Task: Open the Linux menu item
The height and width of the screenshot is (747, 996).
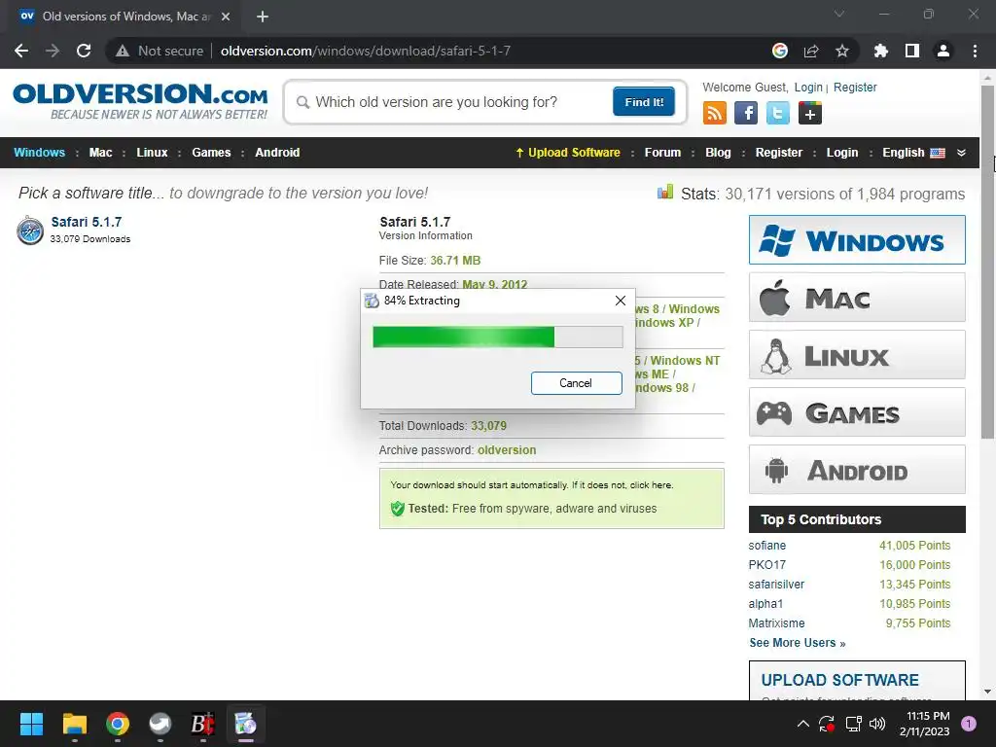Action: pos(152,153)
